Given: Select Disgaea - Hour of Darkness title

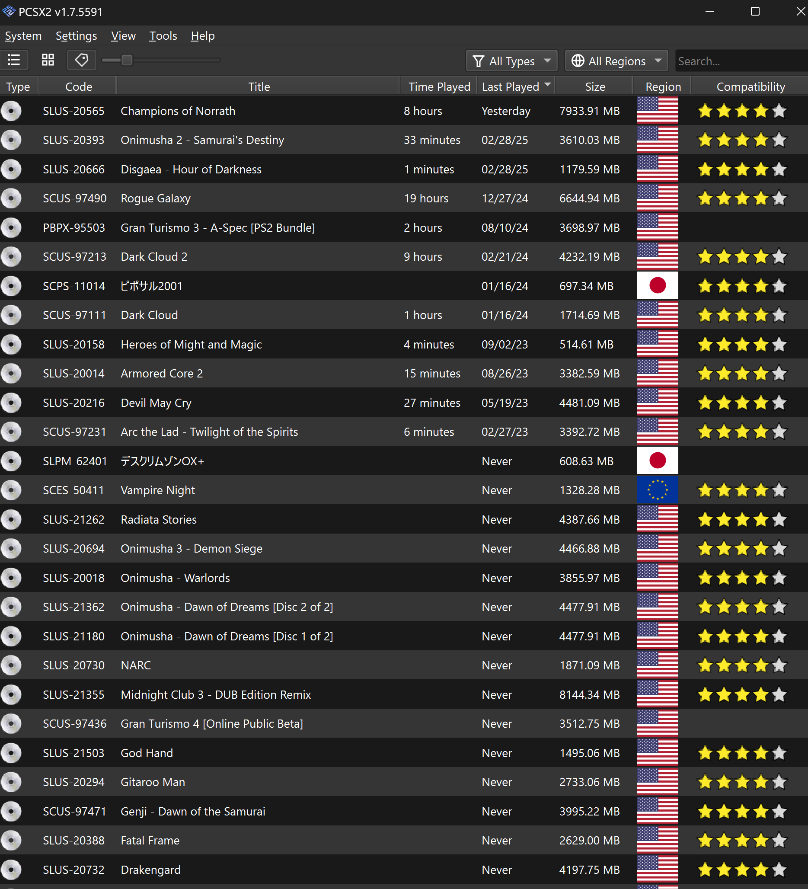Looking at the screenshot, I should pyautogui.click(x=191, y=169).
